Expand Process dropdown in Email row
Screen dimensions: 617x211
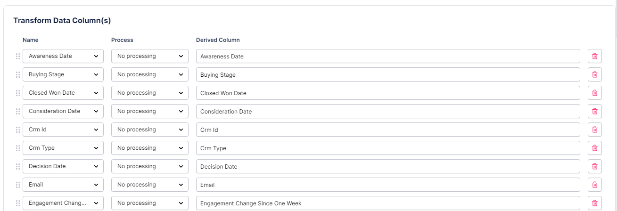coord(150,185)
